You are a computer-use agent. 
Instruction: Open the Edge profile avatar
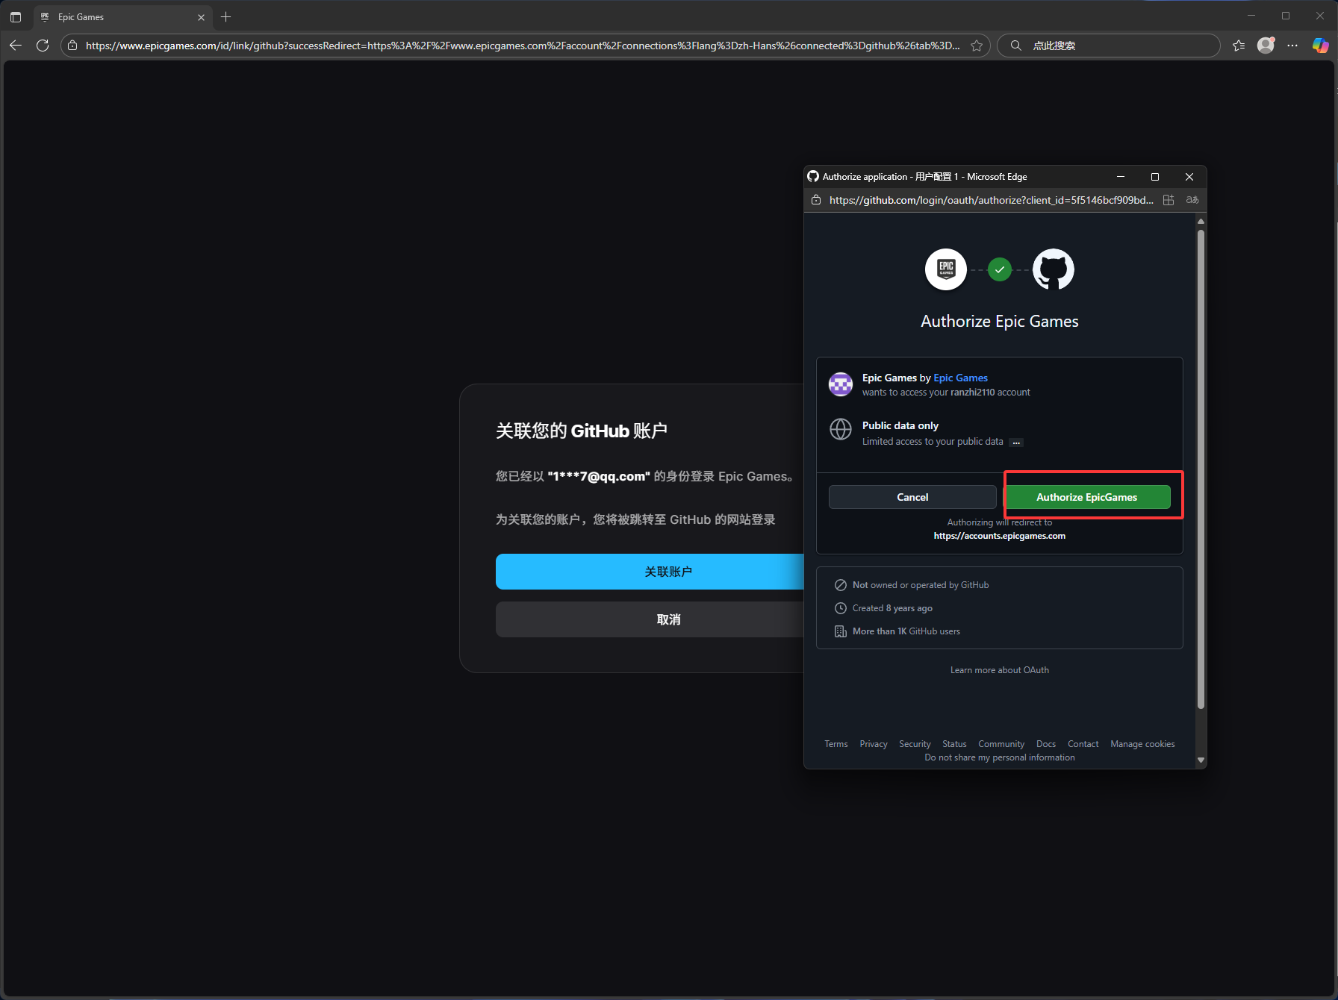1266,46
